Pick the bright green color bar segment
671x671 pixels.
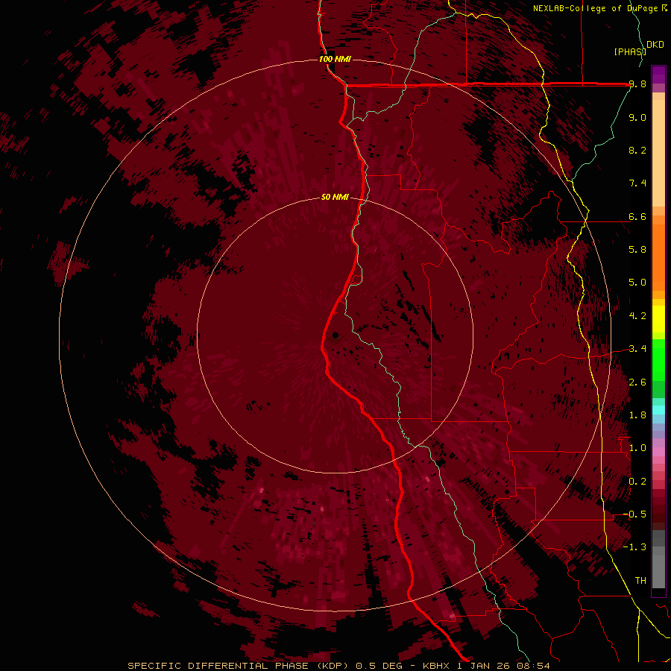click(658, 359)
